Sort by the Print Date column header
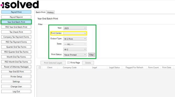Screen dimensions: 175x97 coord(167,67)
